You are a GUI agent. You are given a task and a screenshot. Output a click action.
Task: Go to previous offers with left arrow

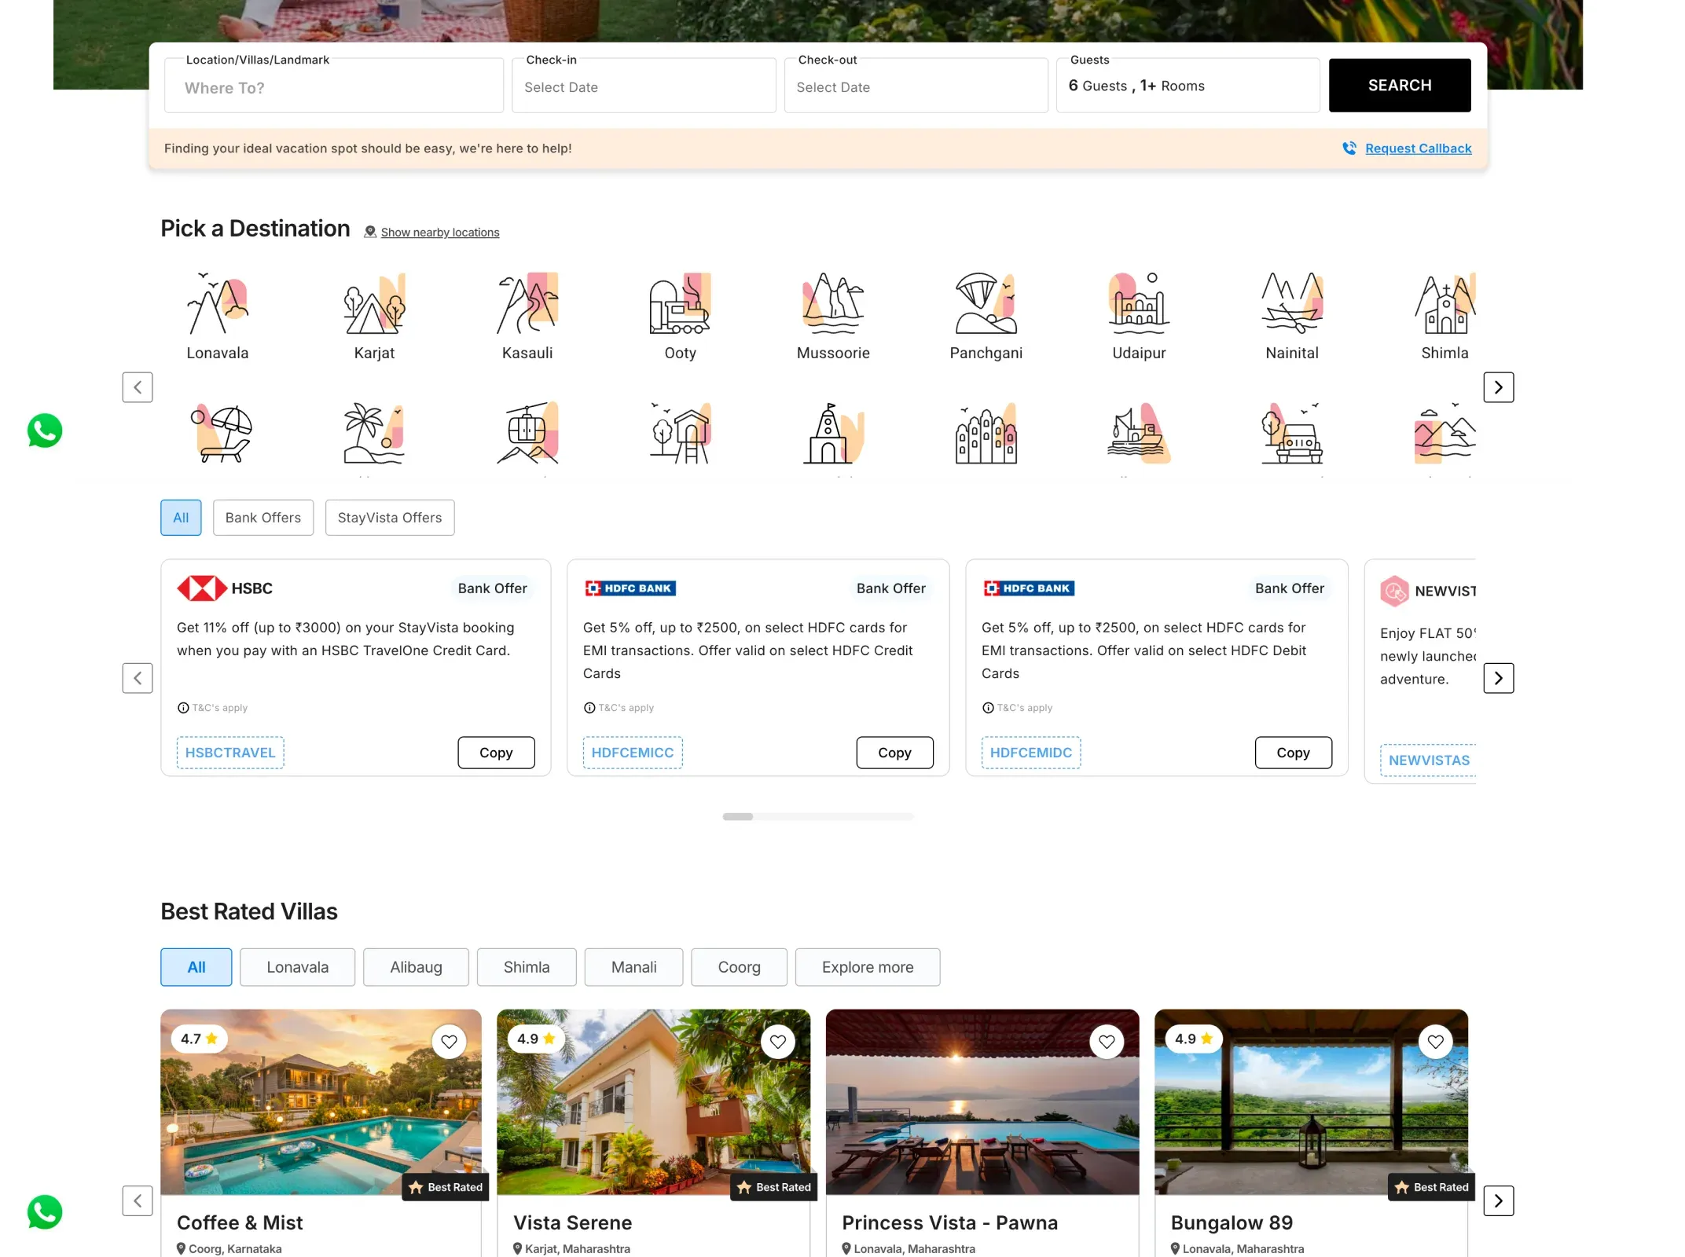pos(138,678)
